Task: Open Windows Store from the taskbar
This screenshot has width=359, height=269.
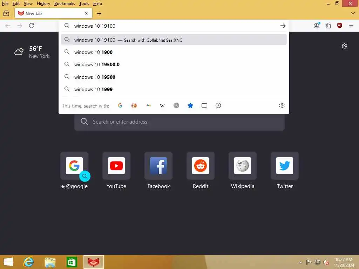Action: click(72, 262)
